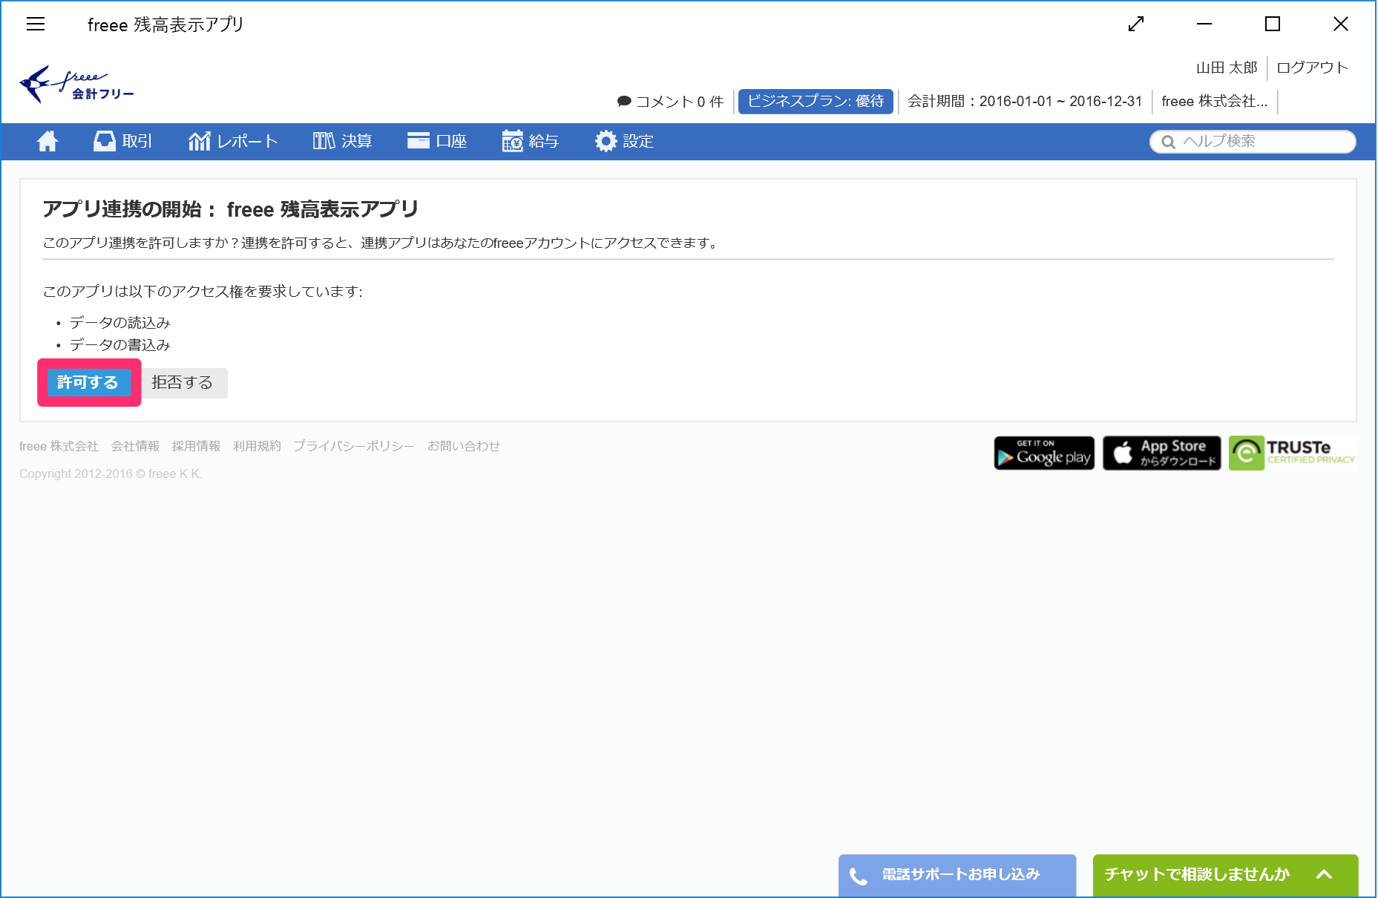Click the 山田 太郎 user name
The image size is (1378, 898).
pos(1227,68)
